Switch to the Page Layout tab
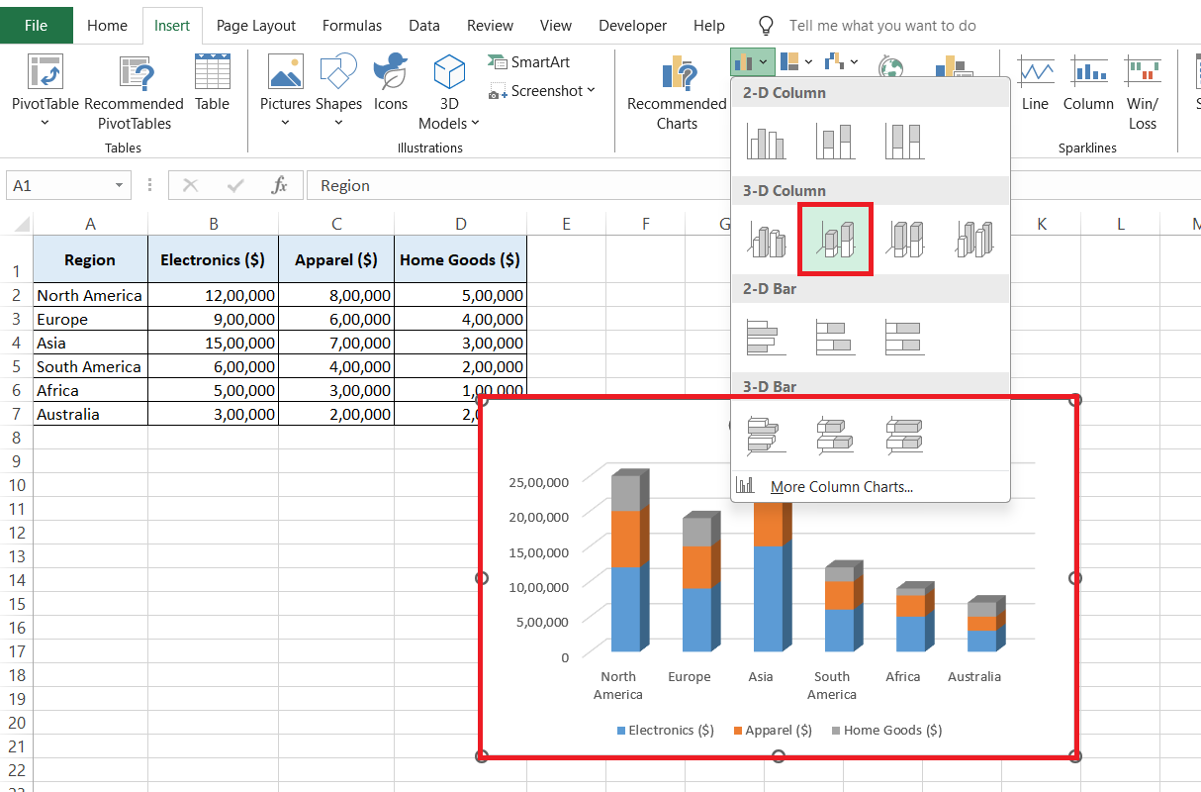This screenshot has height=792, width=1201. tap(256, 26)
